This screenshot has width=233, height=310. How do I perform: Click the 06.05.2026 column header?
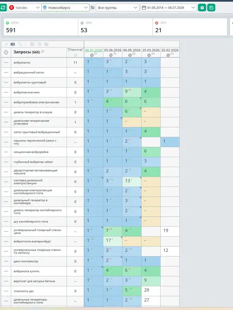pyautogui.click(x=132, y=50)
